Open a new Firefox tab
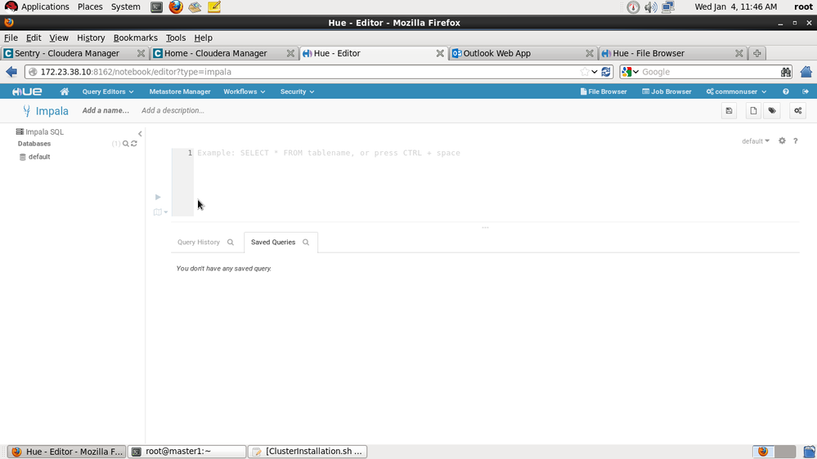The image size is (817, 459). pyautogui.click(x=757, y=53)
